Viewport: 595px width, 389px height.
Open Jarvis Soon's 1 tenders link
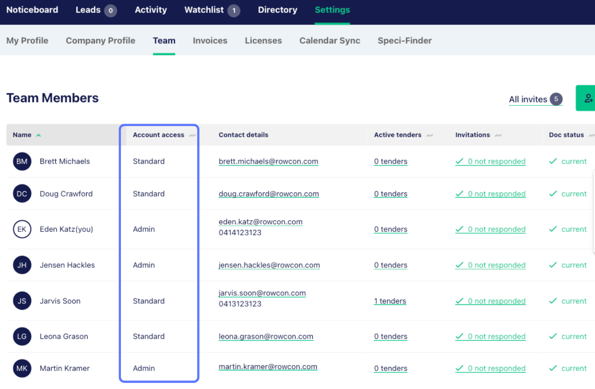(x=390, y=301)
